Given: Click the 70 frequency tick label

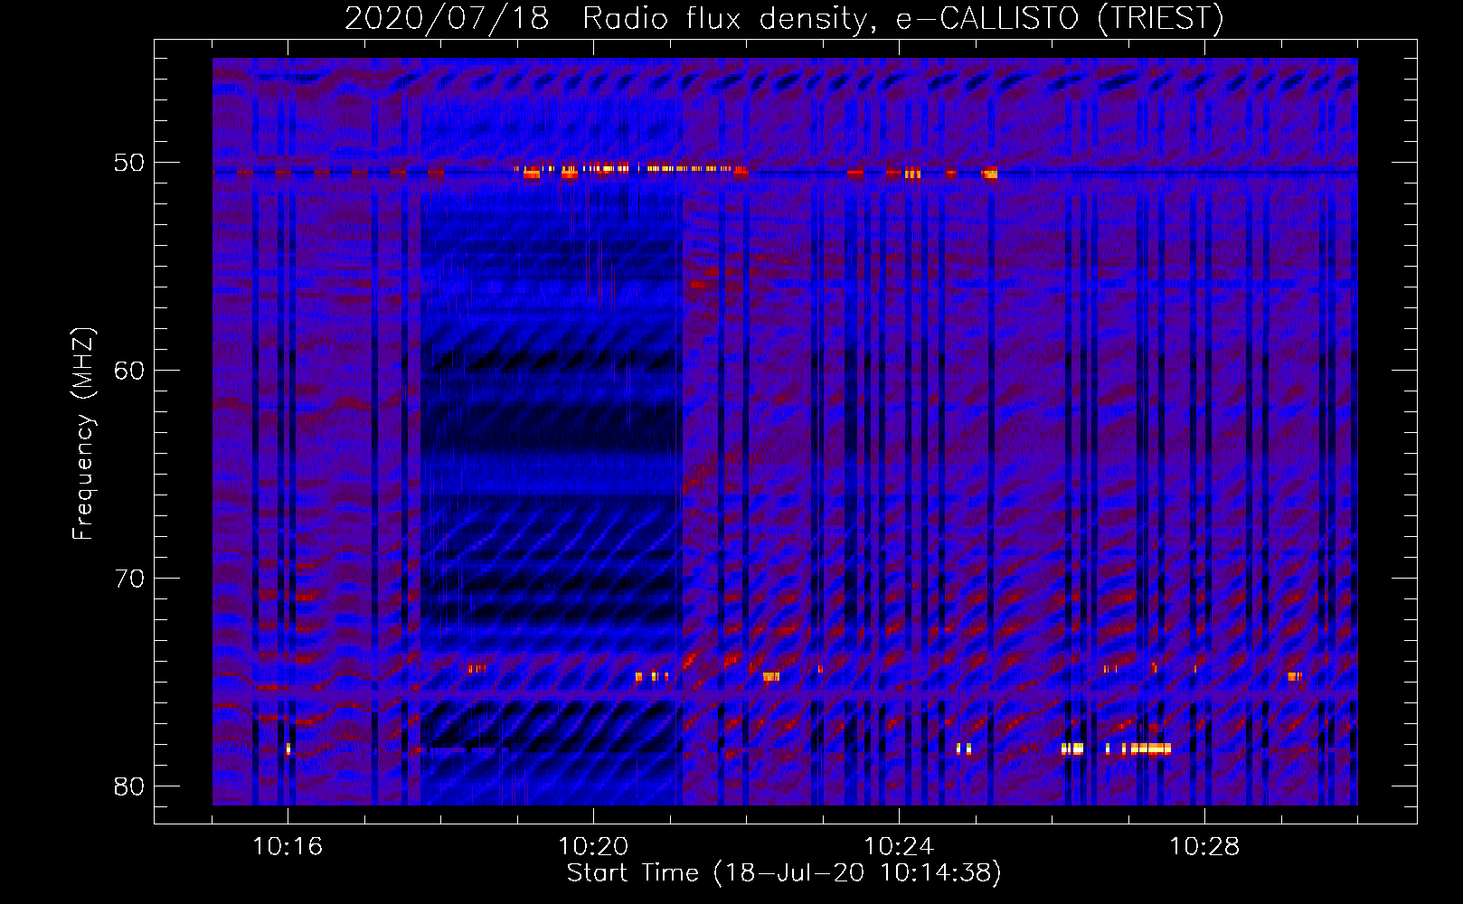Looking at the screenshot, I should (129, 578).
